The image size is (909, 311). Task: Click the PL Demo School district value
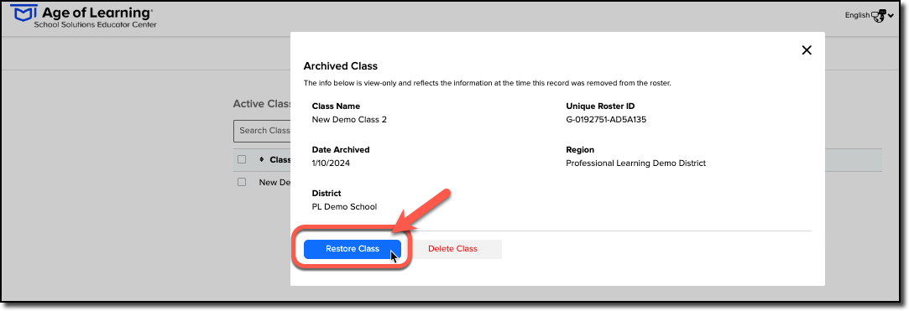(344, 207)
